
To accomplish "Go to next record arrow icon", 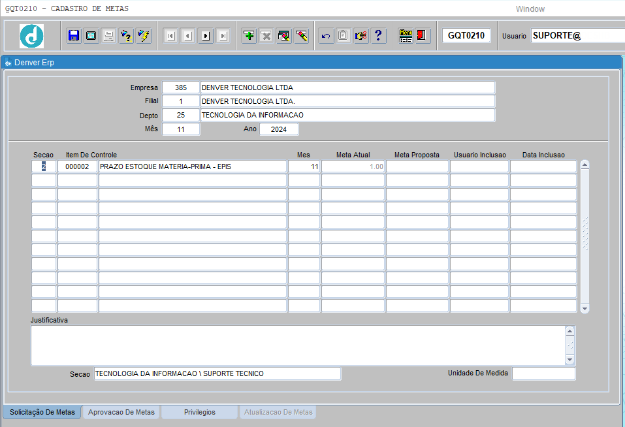I will pos(206,36).
